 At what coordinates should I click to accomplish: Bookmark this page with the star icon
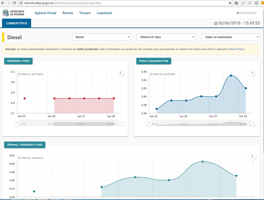pyautogui.click(x=230, y=3)
